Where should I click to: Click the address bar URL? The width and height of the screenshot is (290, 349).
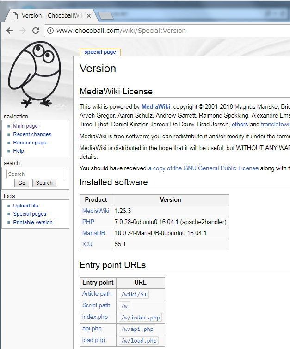(x=121, y=31)
